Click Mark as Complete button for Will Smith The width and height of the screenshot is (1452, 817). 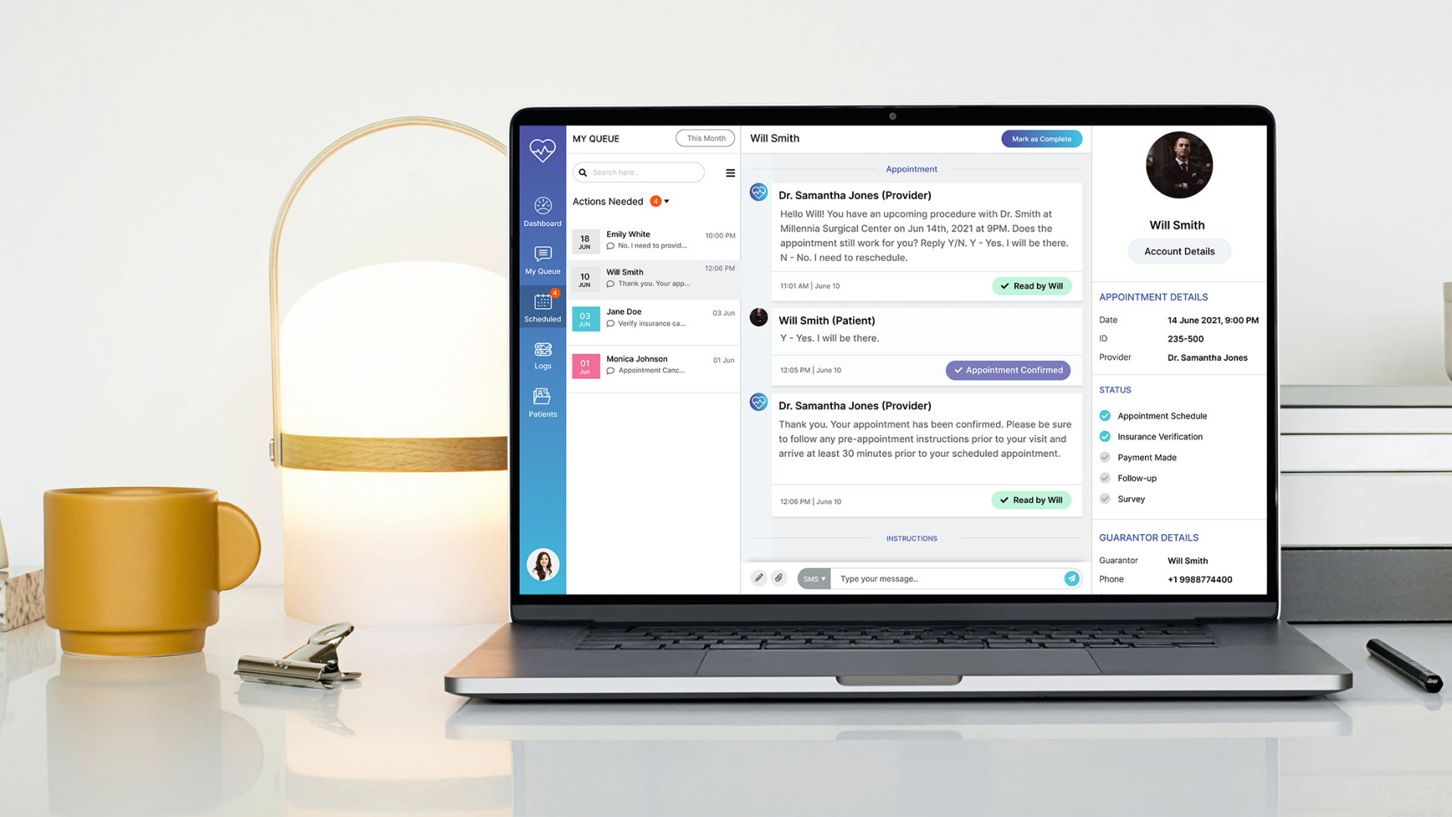pos(1040,138)
